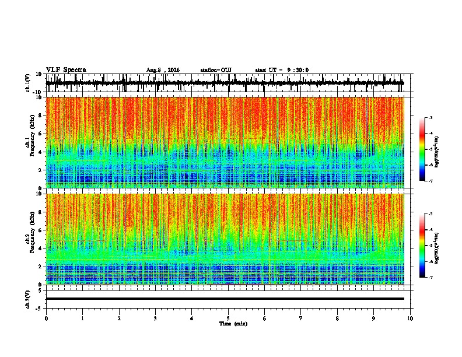Screen dimensions: 462x357
Task: Click the "6" minute tick label on time axis
Action: pyautogui.click(x=265, y=318)
